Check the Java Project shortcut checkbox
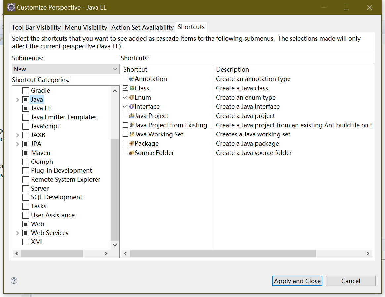 (x=125, y=116)
